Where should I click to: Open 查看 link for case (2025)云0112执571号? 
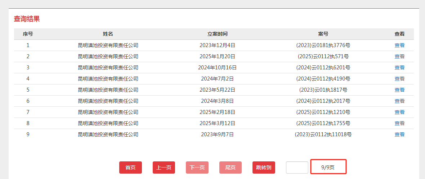tap(399, 56)
